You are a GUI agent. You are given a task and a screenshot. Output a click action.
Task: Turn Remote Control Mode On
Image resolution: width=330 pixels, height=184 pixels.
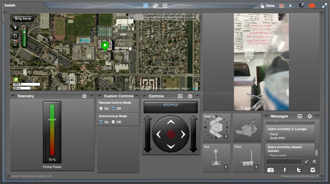[101, 108]
